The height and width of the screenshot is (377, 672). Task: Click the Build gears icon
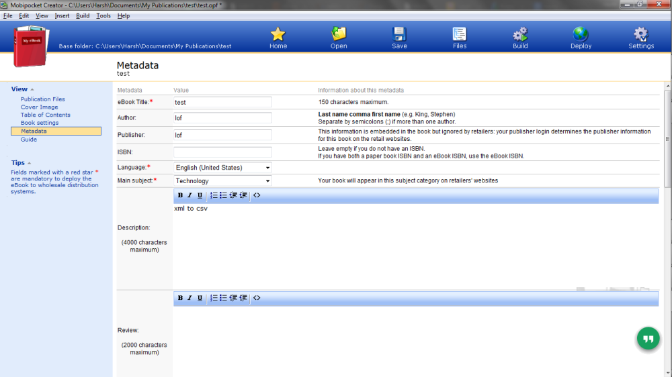[520, 34]
